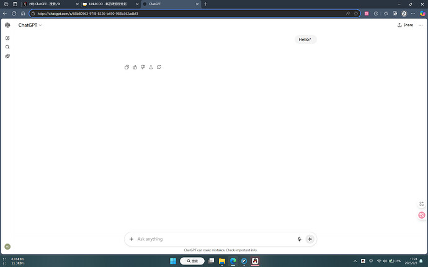Image resolution: width=428 pixels, height=267 pixels.
Task: Add this page to favorites star icon
Action: [x=356, y=14]
